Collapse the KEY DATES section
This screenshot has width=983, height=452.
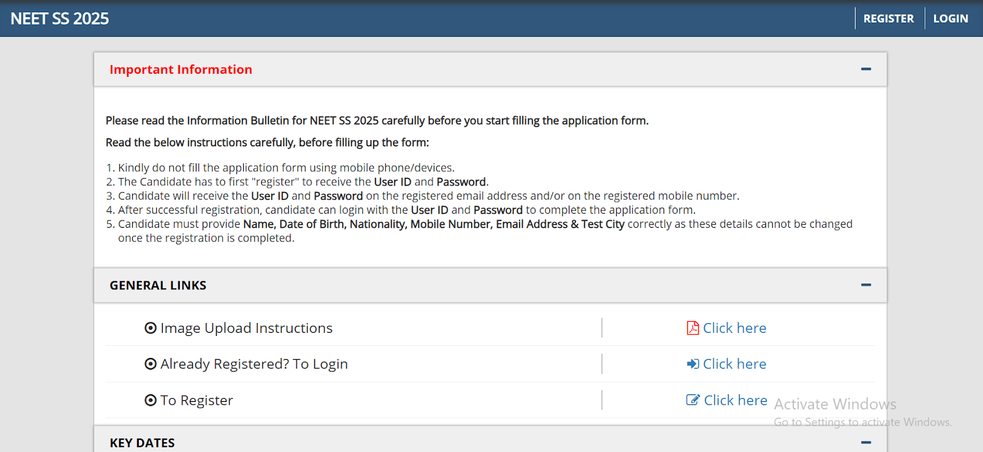pos(866,442)
